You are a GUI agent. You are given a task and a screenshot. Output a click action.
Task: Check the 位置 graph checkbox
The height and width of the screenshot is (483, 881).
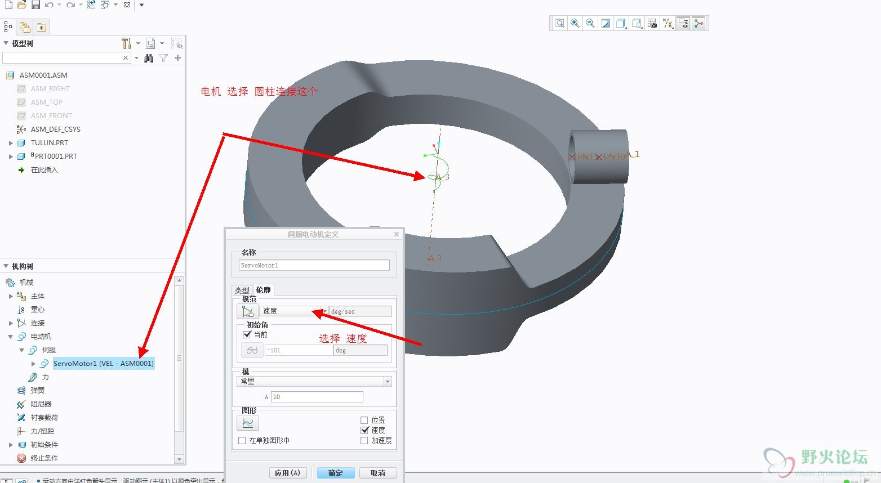[x=364, y=420]
